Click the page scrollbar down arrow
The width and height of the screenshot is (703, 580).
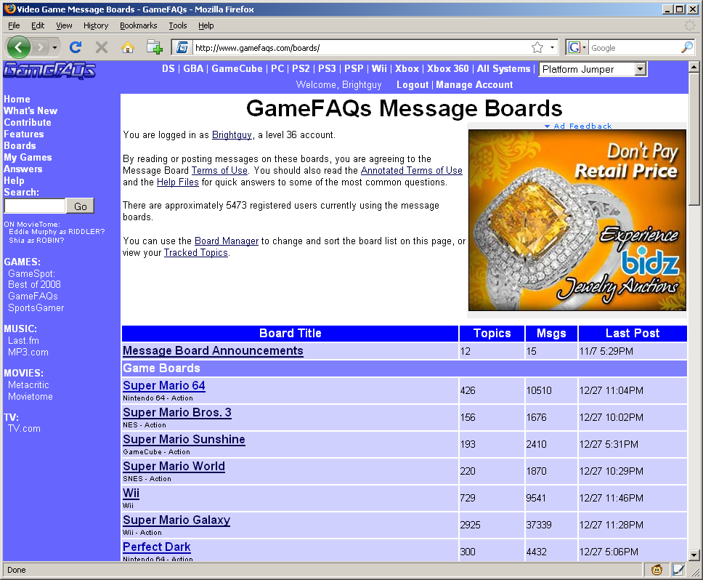coord(694,555)
